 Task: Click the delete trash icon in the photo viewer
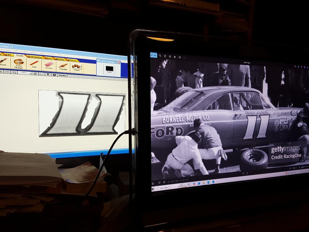[x=165, y=56]
